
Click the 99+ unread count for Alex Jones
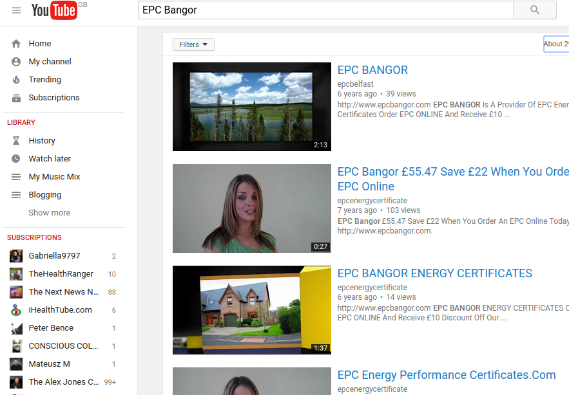(110, 382)
